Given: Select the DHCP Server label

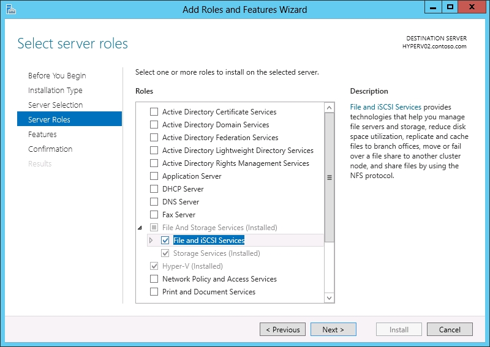Looking at the screenshot, I should click(x=183, y=189).
